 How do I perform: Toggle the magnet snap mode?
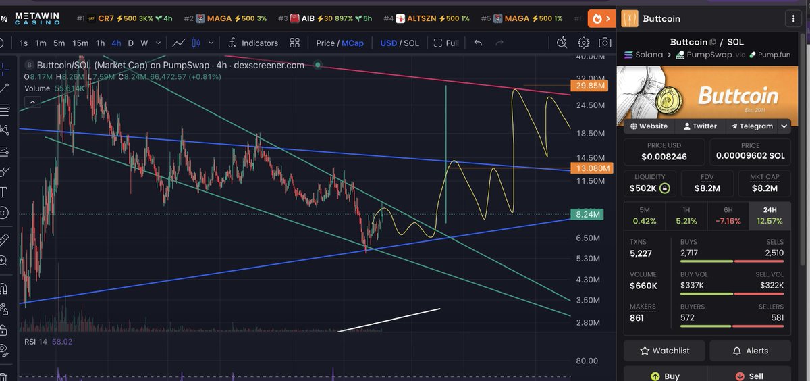pos(3,288)
